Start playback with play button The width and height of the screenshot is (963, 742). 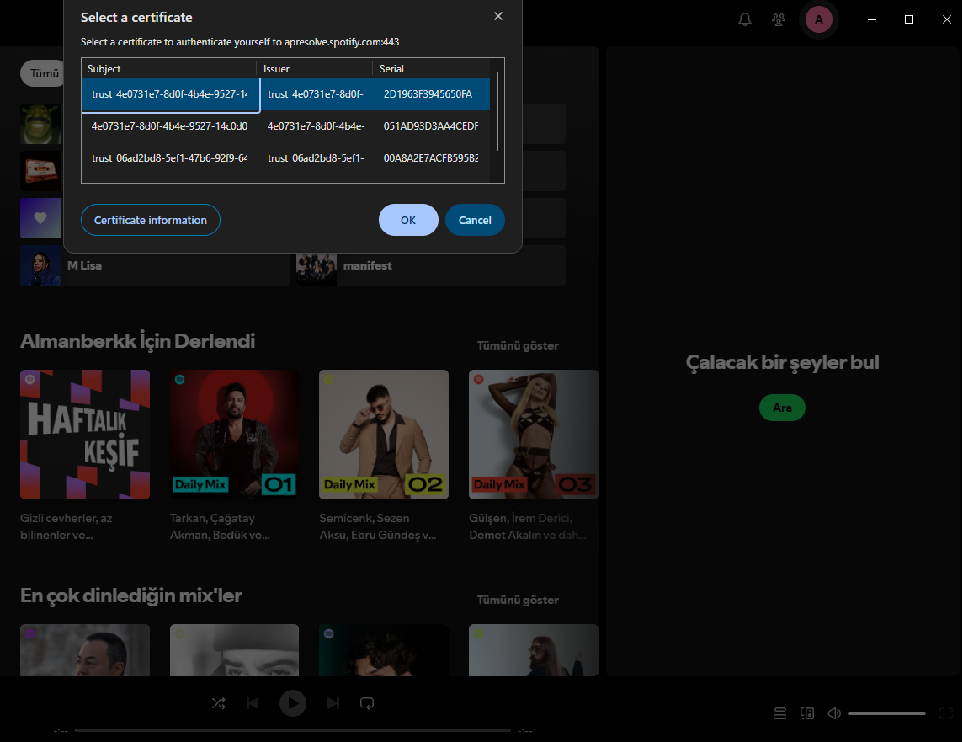tap(293, 703)
